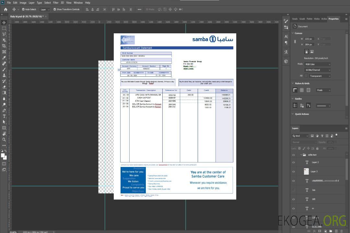Open the RGB Color mode dropdown
This screenshot has width=350, height=233.
317,64
